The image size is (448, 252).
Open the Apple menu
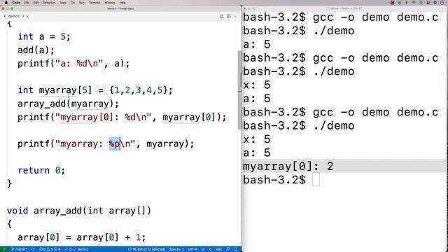click(6, 3)
